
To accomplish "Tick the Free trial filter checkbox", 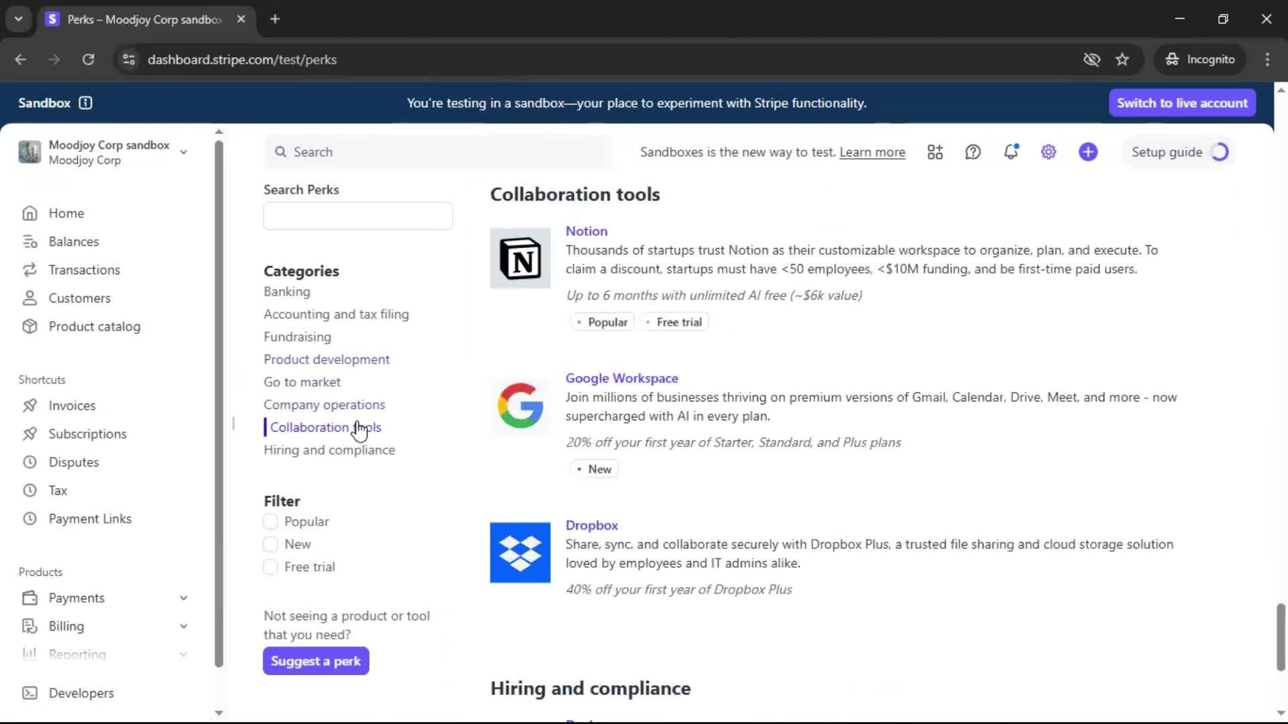I will click(270, 567).
